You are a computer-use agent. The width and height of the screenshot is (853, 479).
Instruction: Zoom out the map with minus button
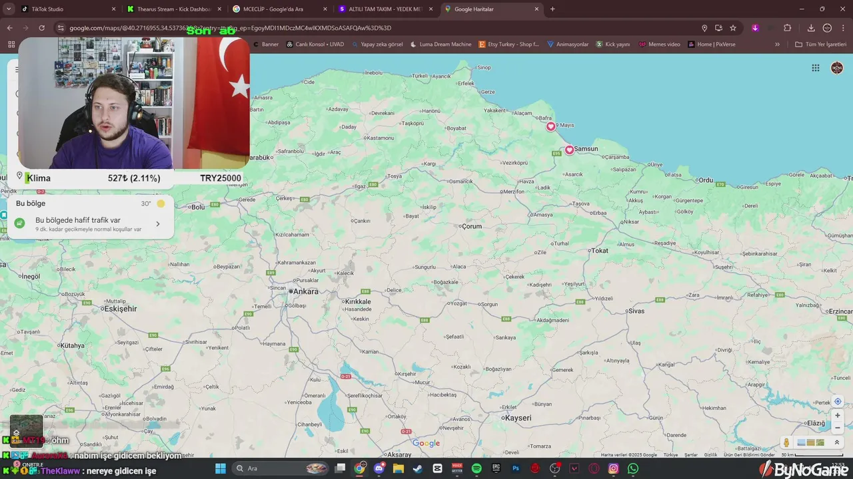pos(838,428)
